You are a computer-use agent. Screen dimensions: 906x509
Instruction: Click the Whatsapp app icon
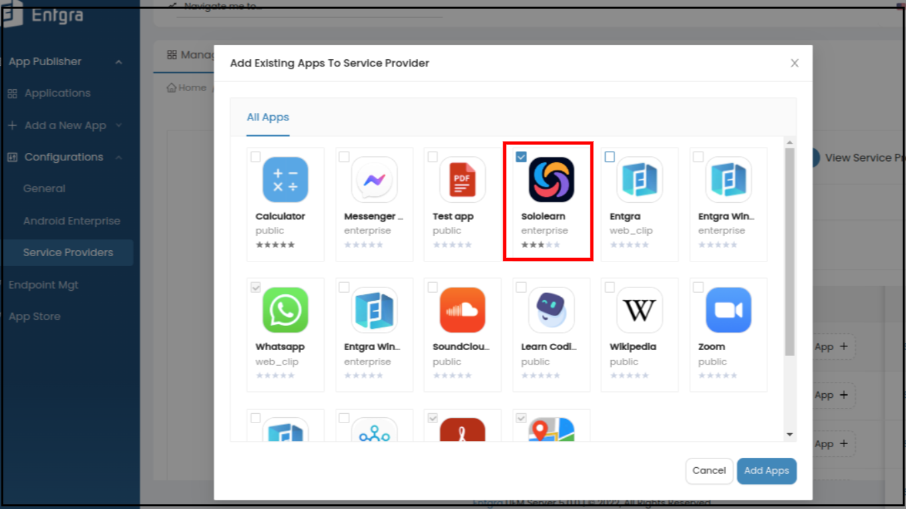click(285, 310)
